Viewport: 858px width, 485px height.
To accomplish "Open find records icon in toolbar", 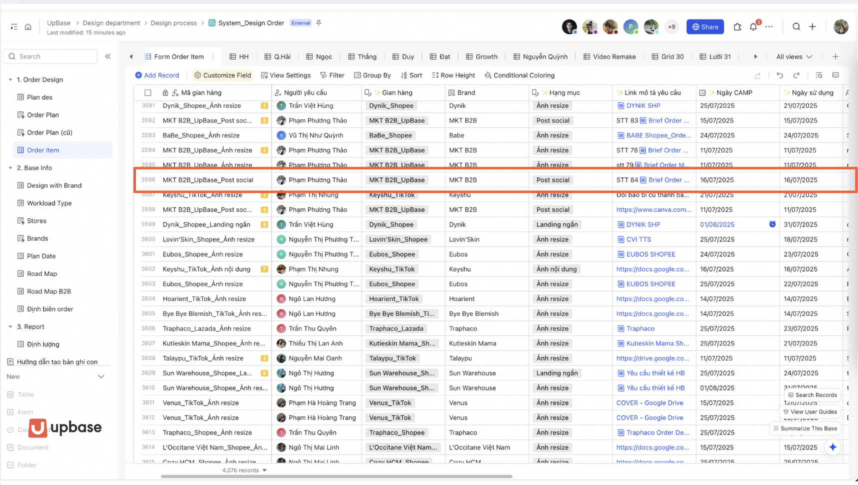I will click(818, 75).
